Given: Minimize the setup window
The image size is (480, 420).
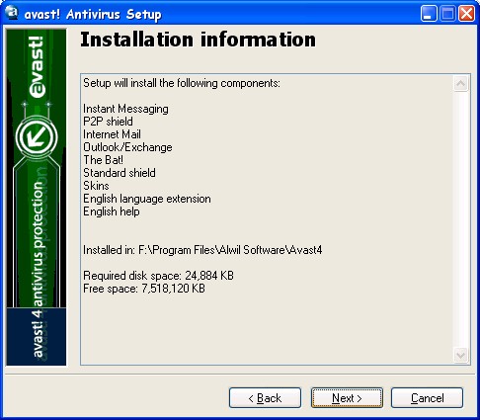Looking at the screenshot, I should [429, 14].
